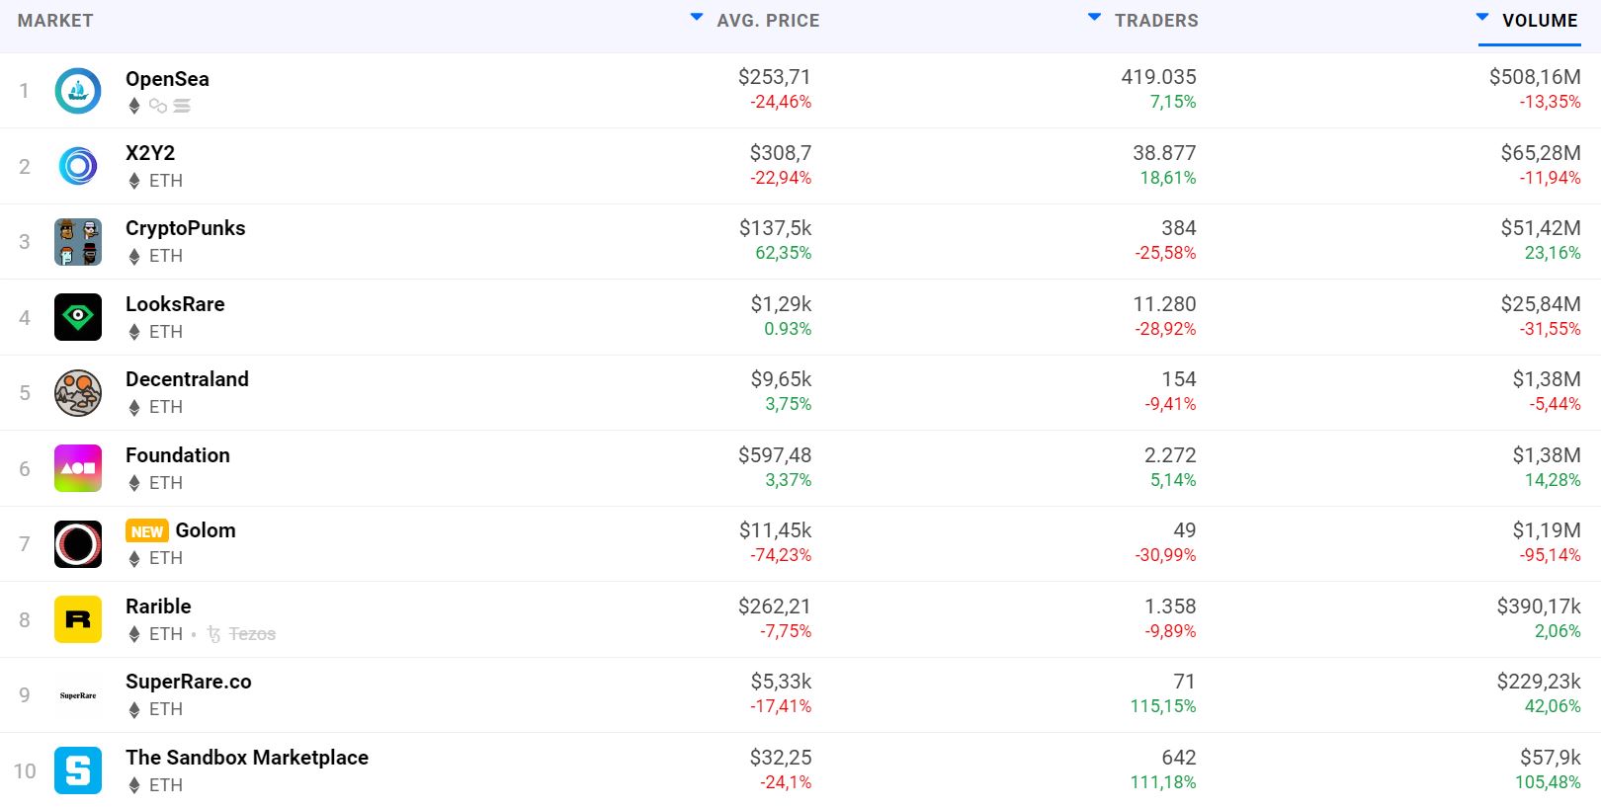Click CryptoPunks avg price $137,5k
Viewport: 1601px width, 808px height.
click(x=775, y=228)
